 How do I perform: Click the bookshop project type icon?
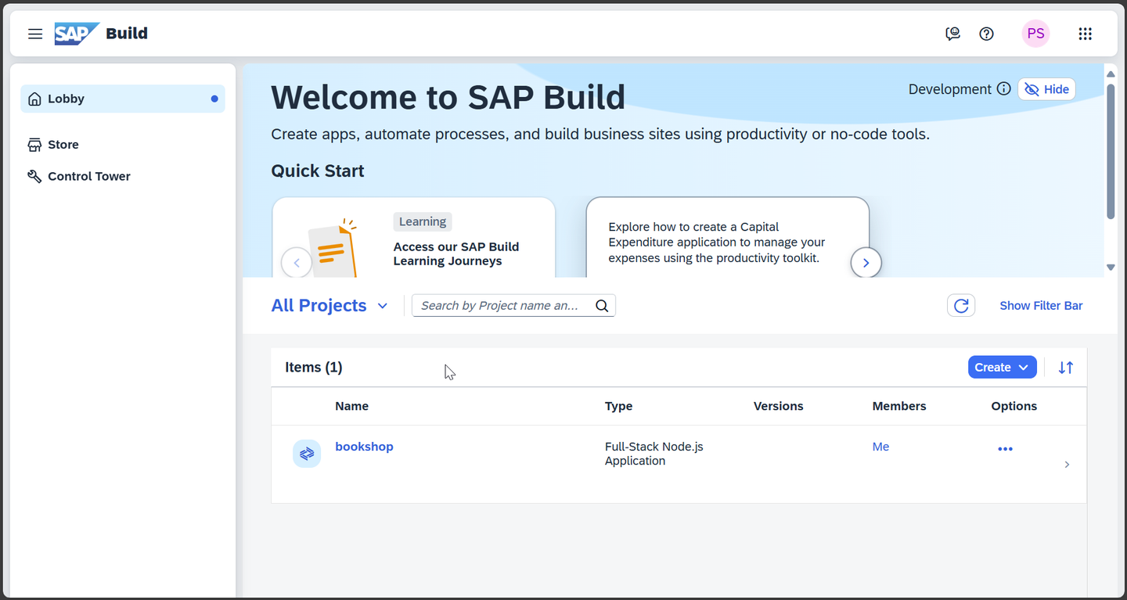[x=307, y=453]
